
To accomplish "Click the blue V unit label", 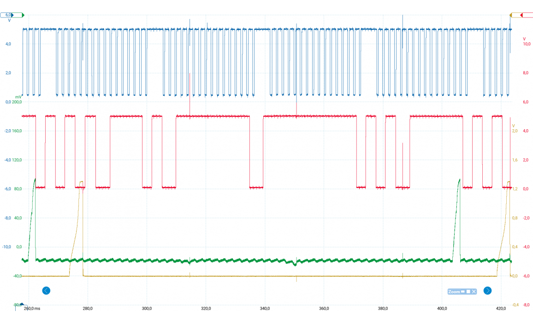I will point(9,21).
